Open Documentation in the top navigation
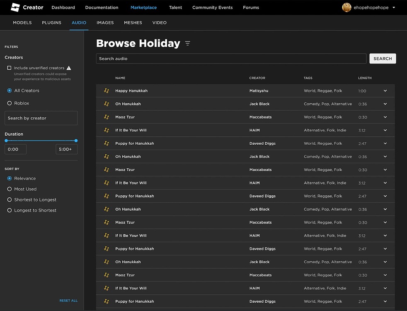The width and height of the screenshot is (407, 311). (x=102, y=7)
